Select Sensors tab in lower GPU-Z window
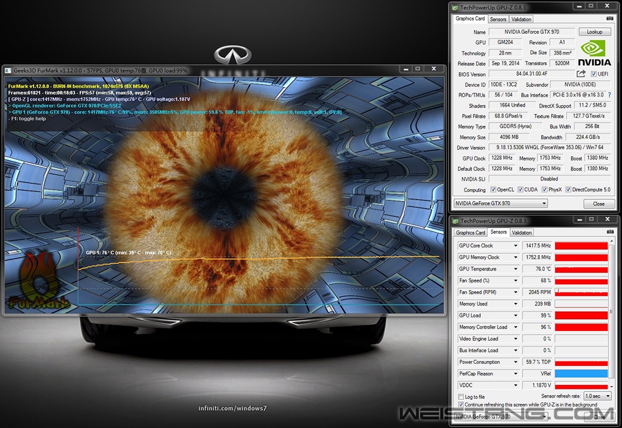Image resolution: width=622 pixels, height=428 pixels. tap(498, 232)
